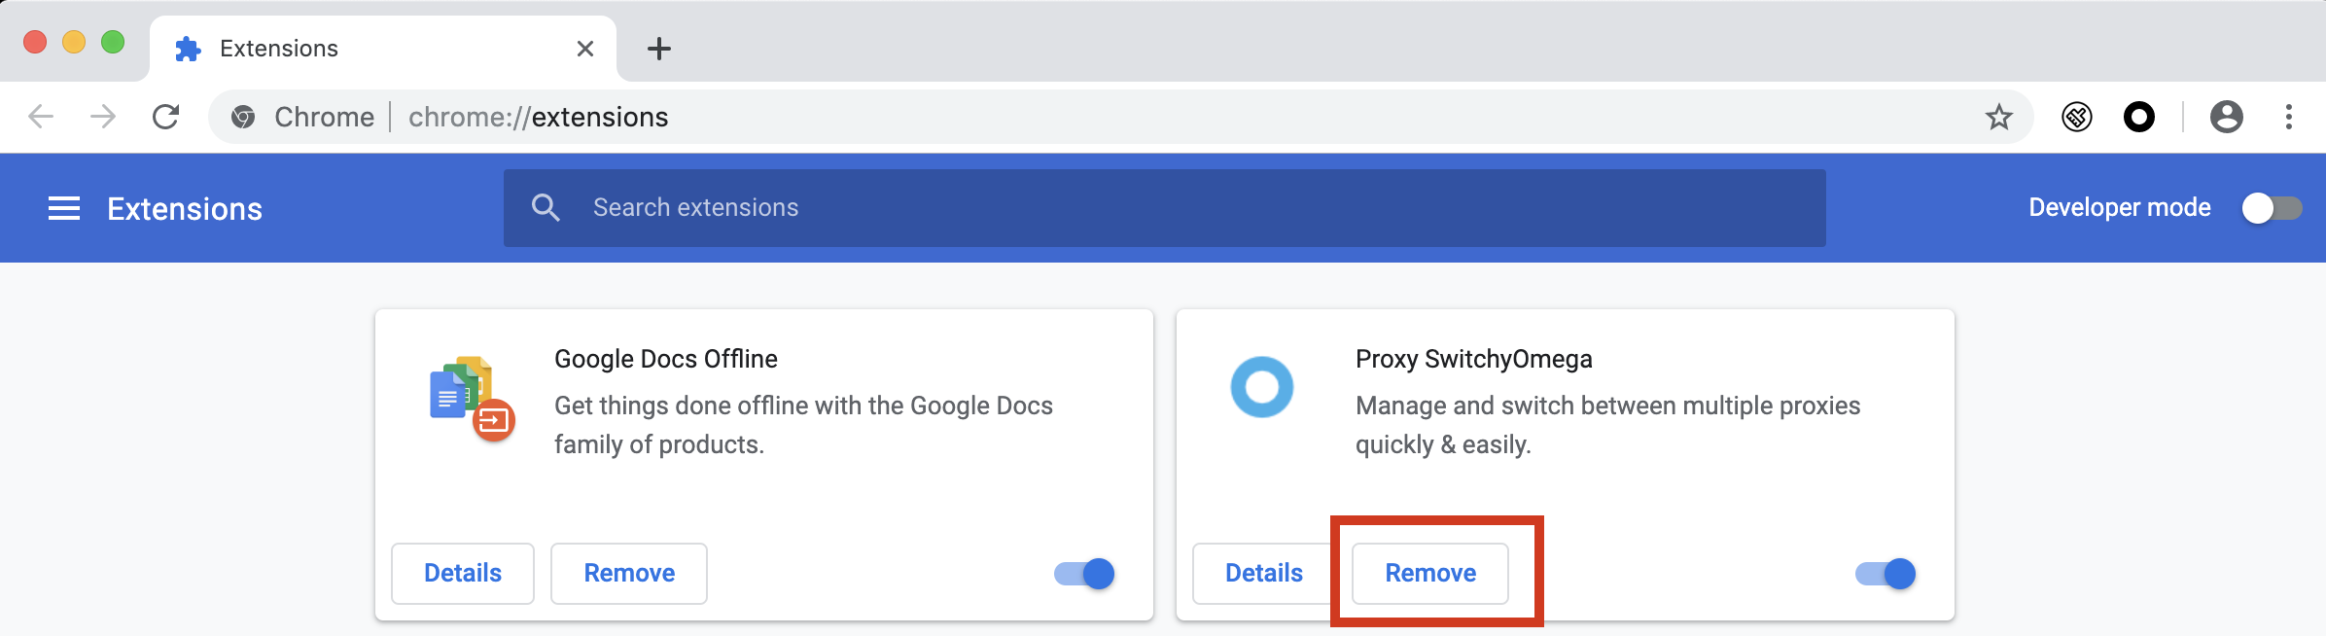Bookmark this page with the star icon

[1999, 117]
